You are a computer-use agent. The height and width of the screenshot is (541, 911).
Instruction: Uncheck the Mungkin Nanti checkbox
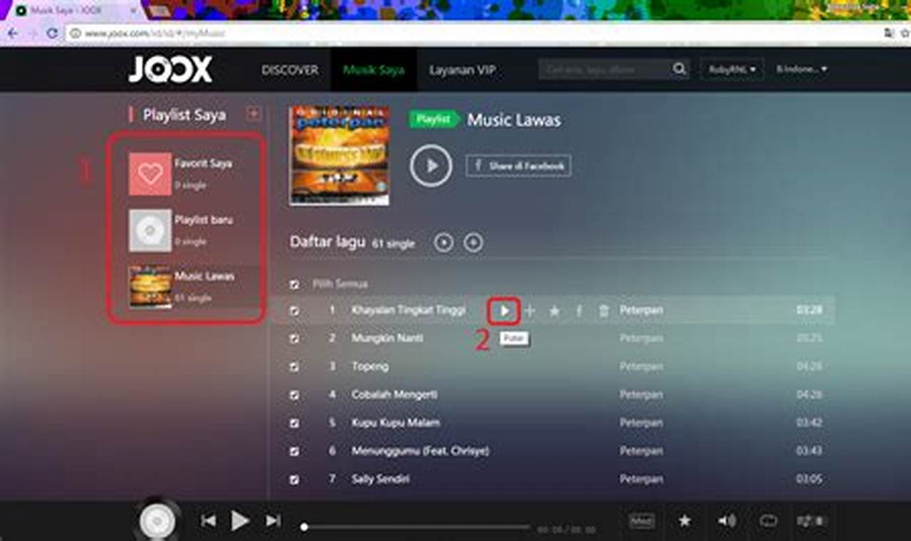[x=295, y=339]
